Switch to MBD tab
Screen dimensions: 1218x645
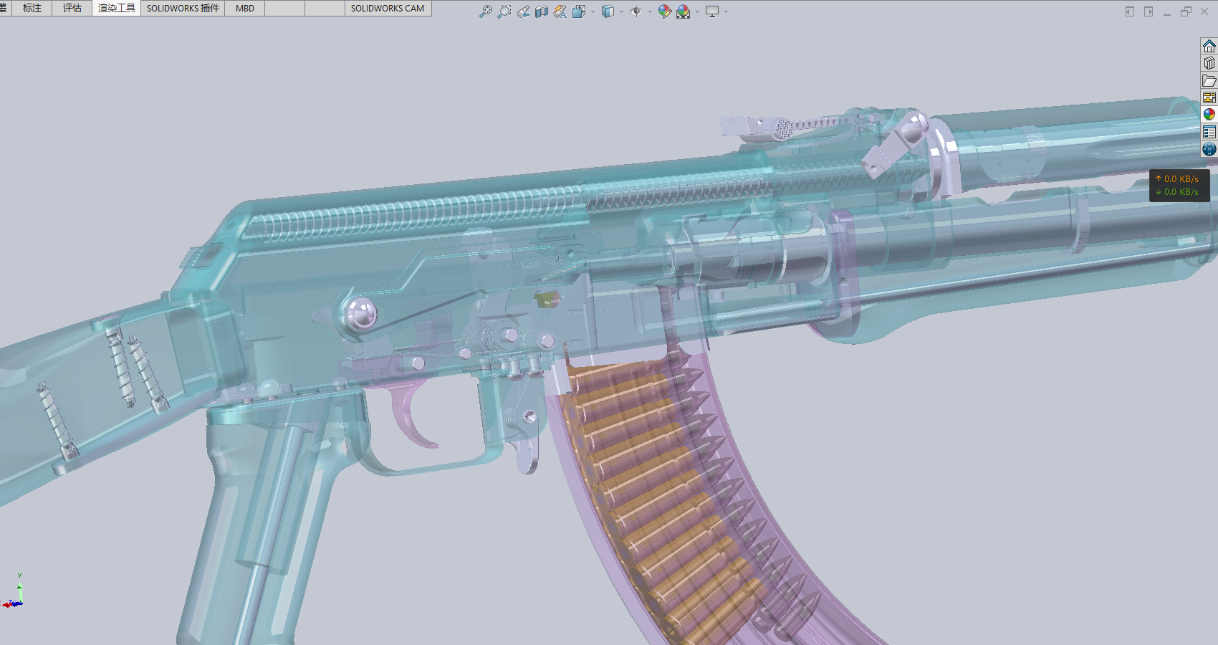[x=245, y=8]
